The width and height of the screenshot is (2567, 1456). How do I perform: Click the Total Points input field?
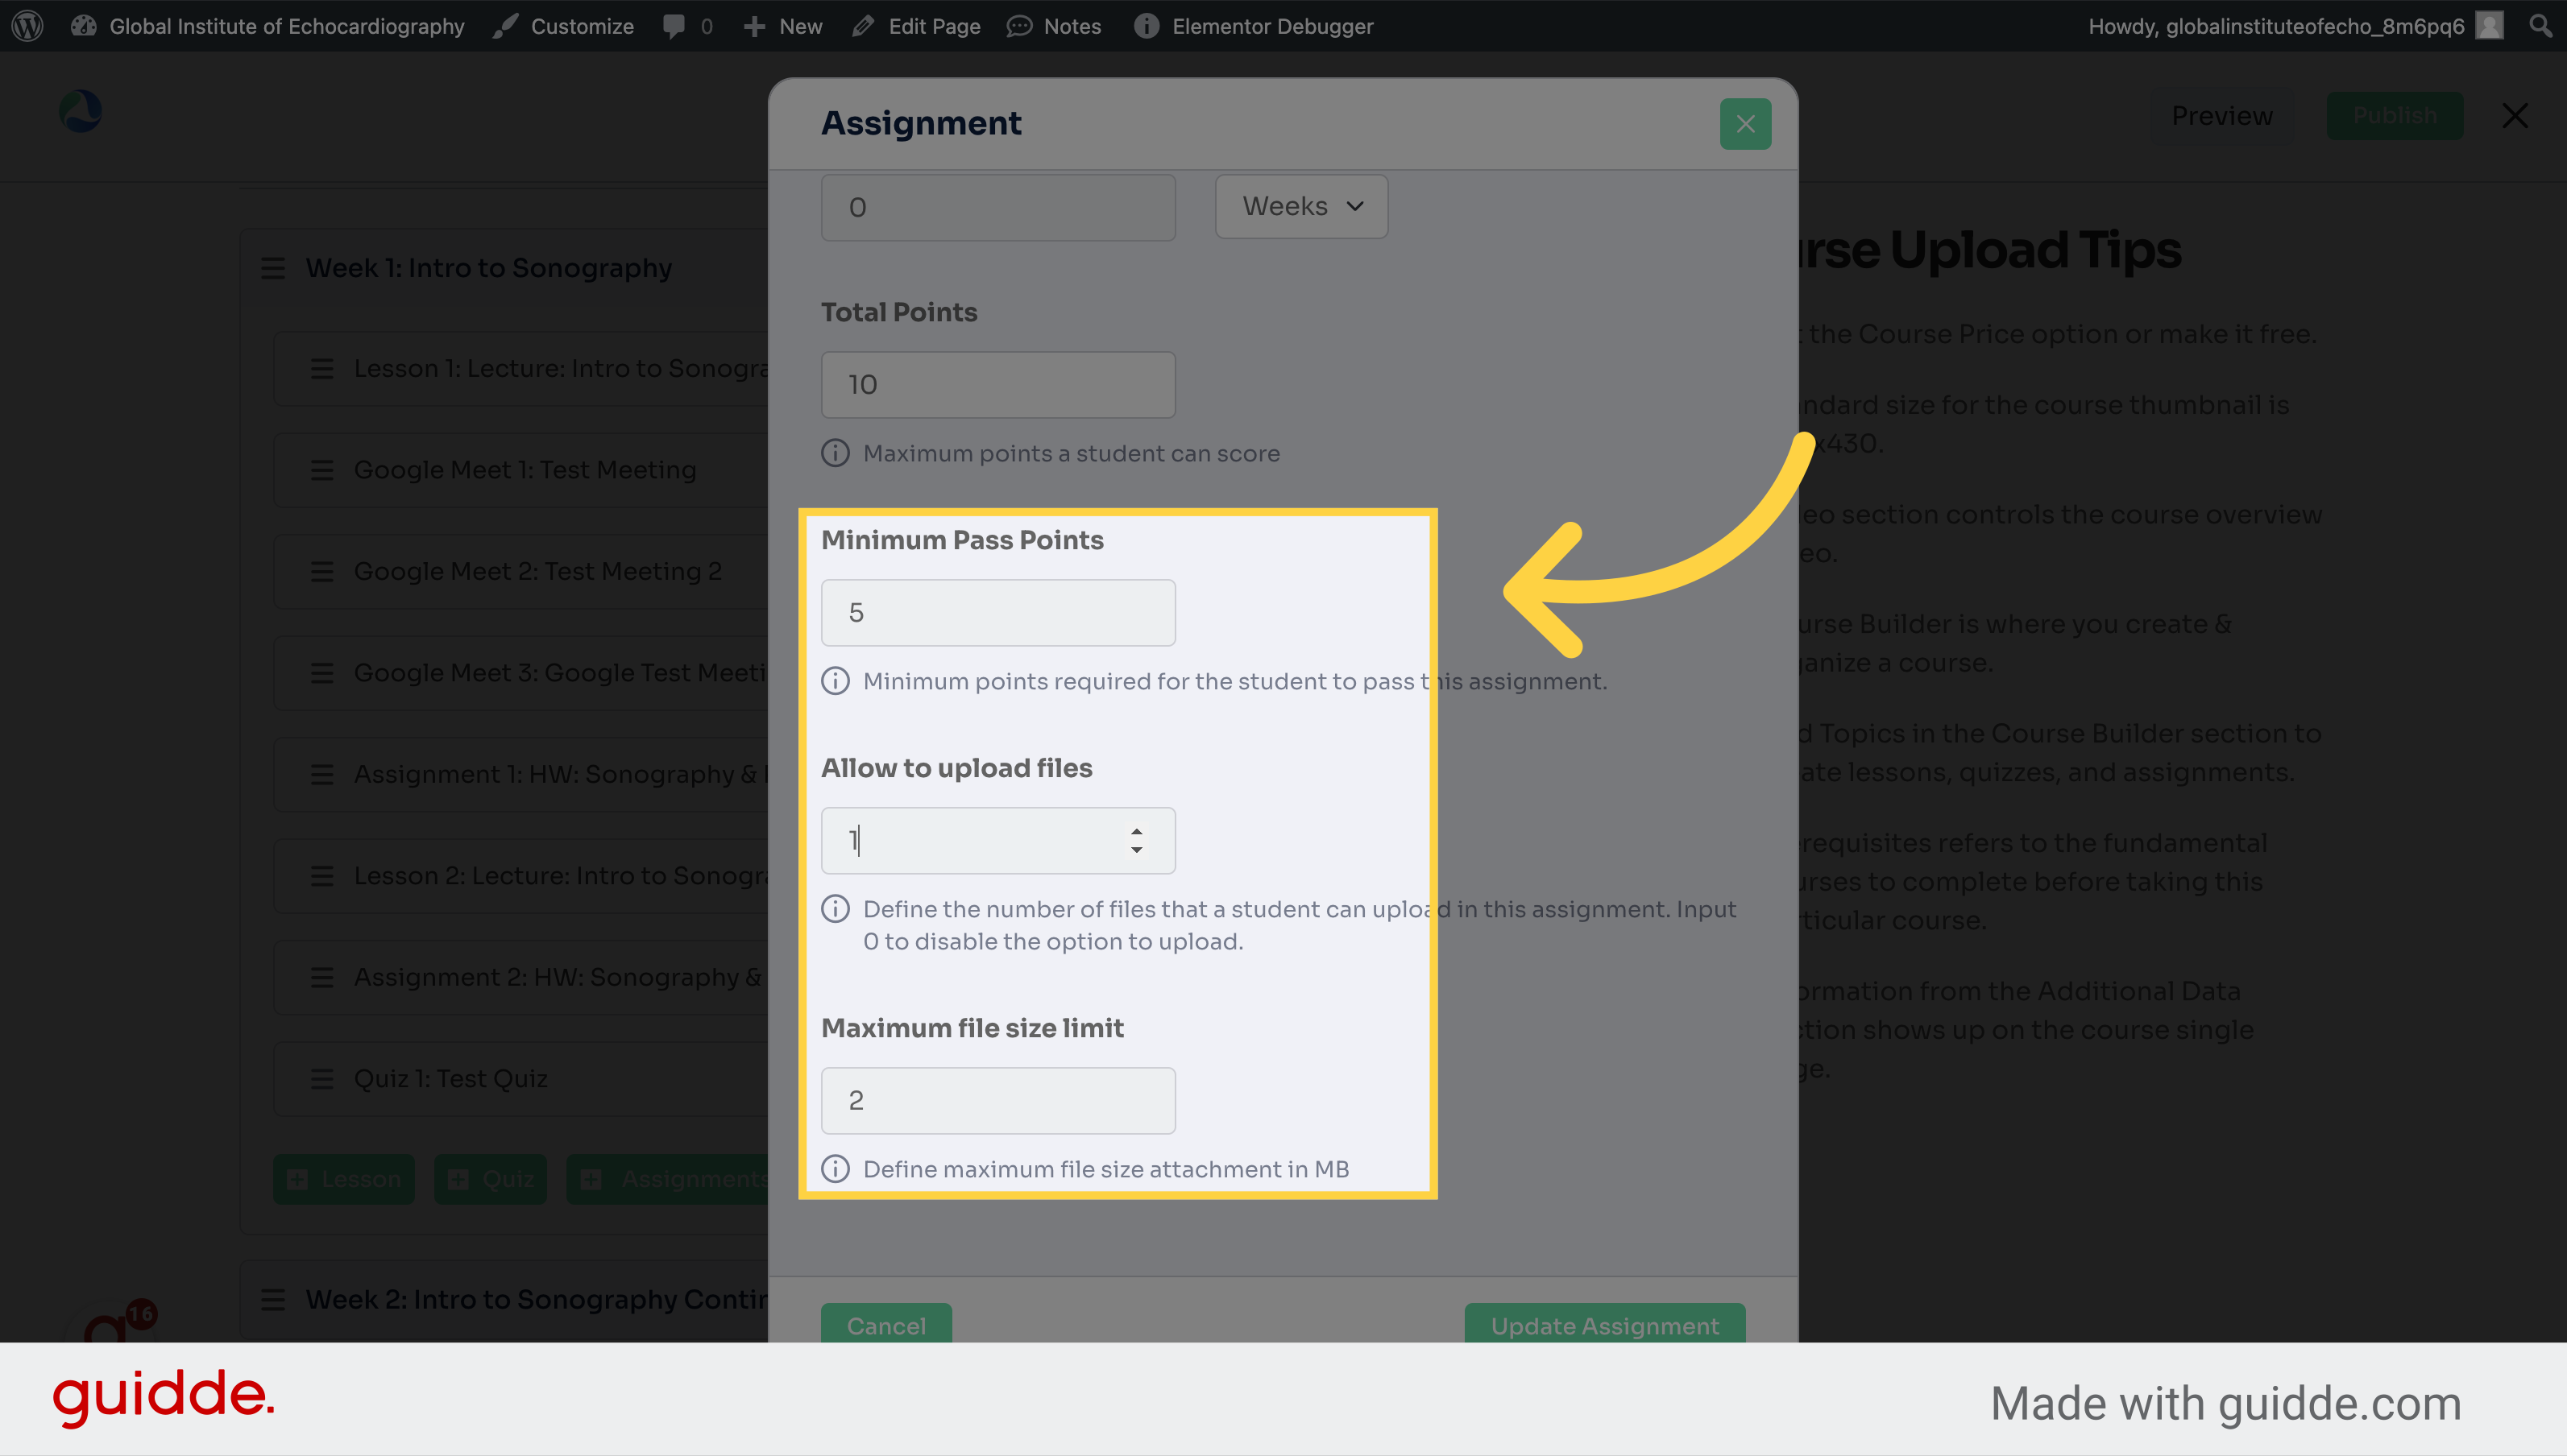pyautogui.click(x=998, y=384)
